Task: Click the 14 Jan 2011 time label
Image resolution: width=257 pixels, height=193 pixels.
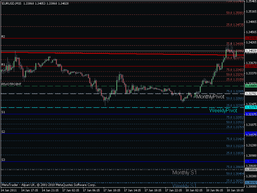Action: (x=9, y=191)
